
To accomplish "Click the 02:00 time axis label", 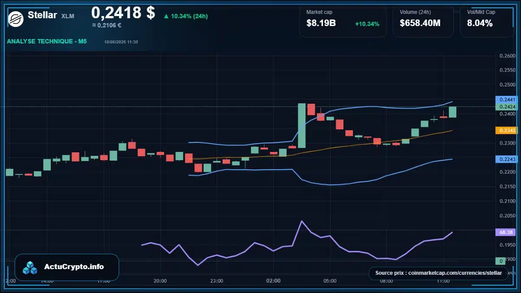I will pos(274,281).
